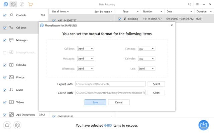This screenshot has width=214, height=133.
Task: Click the Cancel button
Action: tap(119, 102)
